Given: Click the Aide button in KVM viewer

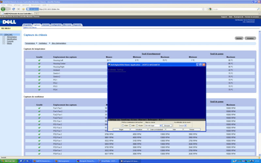Looking at the screenshot, I should click(174, 129).
